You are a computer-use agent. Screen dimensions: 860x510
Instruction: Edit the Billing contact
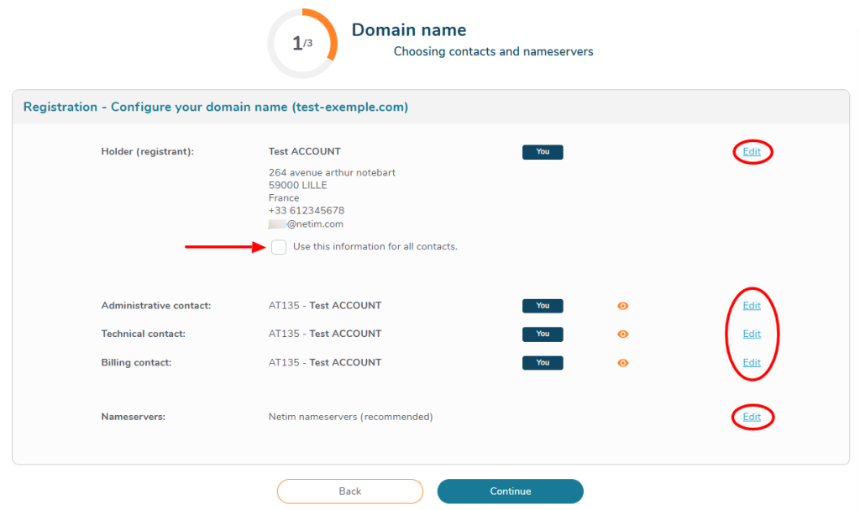752,363
